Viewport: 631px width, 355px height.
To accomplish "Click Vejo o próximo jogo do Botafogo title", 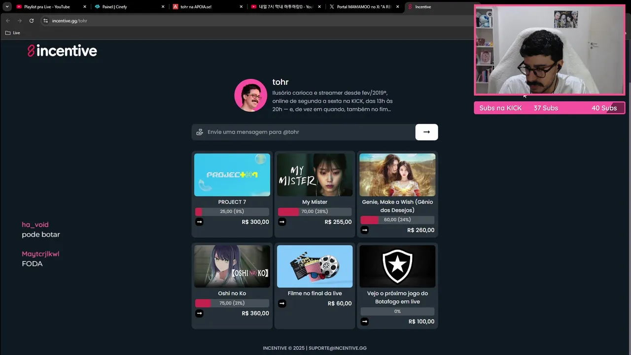I will tap(397, 297).
